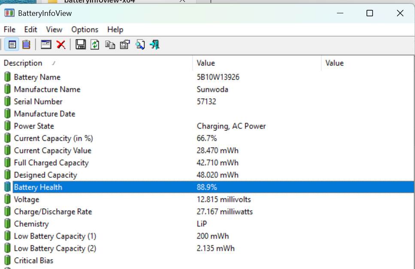Click the red X clear log icon
The height and width of the screenshot is (269, 415).
61,45
